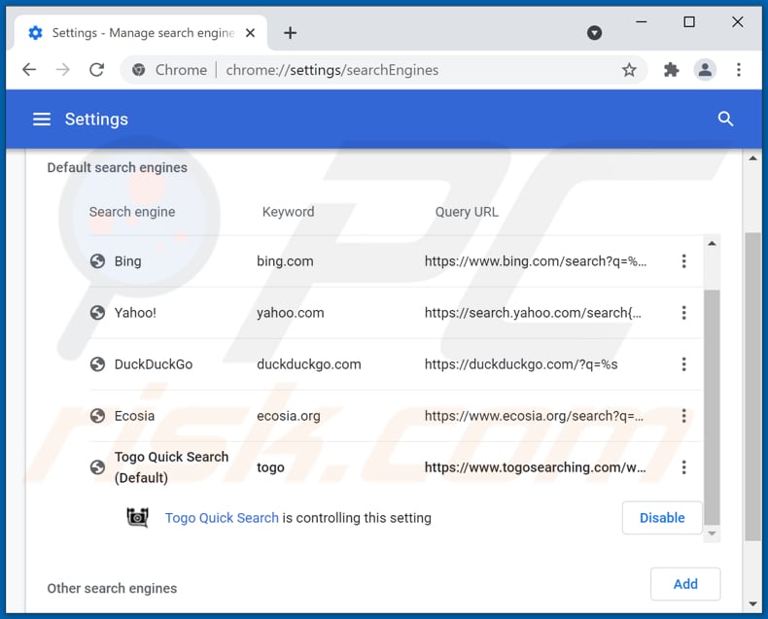Go back with the browser back arrow
Screen dimensions: 768x619
pos(29,70)
